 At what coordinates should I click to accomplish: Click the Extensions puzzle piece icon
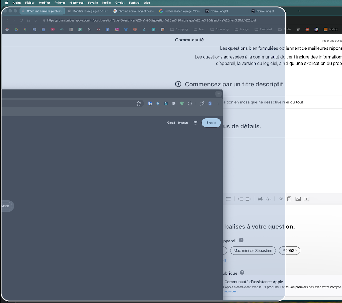[190, 103]
